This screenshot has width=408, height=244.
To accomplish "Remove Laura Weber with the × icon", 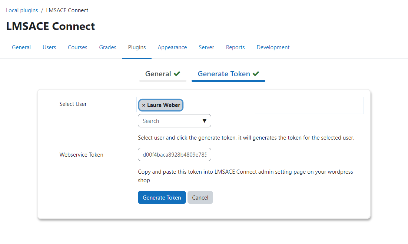I will pyautogui.click(x=144, y=106).
